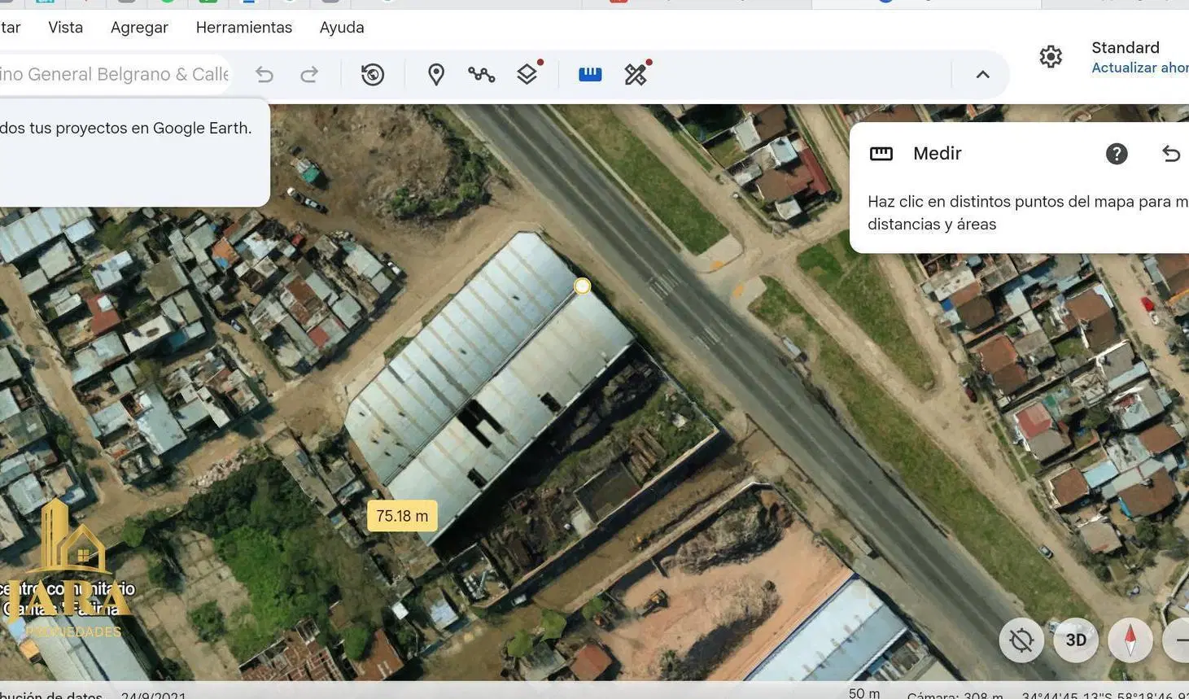
Task: Open the Herramientas menu
Action: [x=244, y=28]
